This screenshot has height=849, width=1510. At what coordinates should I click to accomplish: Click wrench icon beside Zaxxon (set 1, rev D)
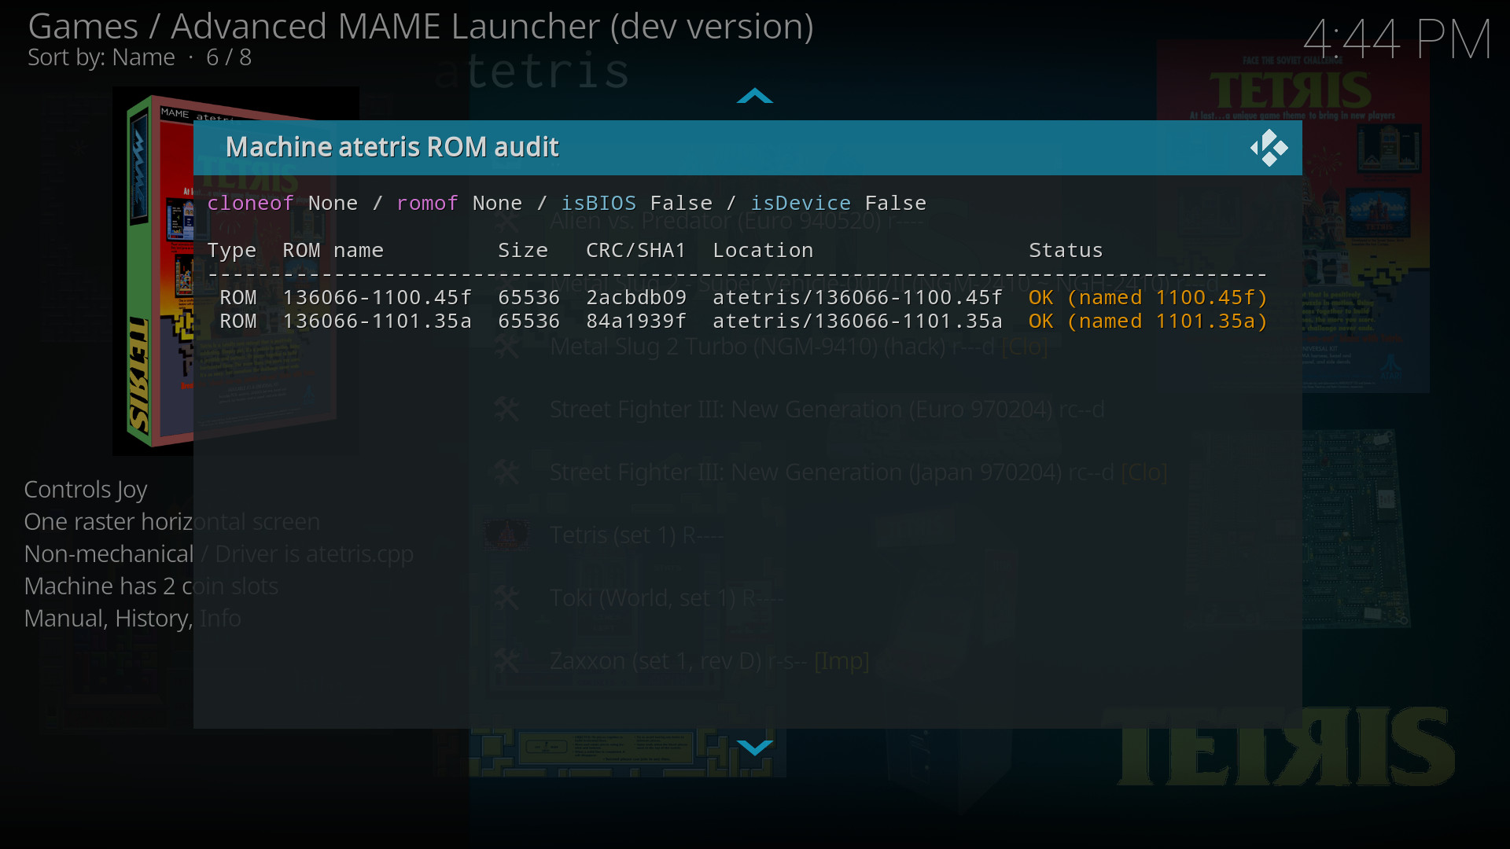(x=507, y=661)
